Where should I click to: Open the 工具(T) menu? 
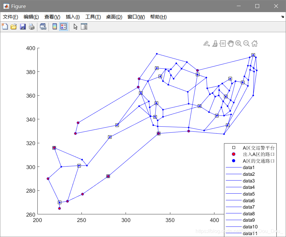[93, 17]
